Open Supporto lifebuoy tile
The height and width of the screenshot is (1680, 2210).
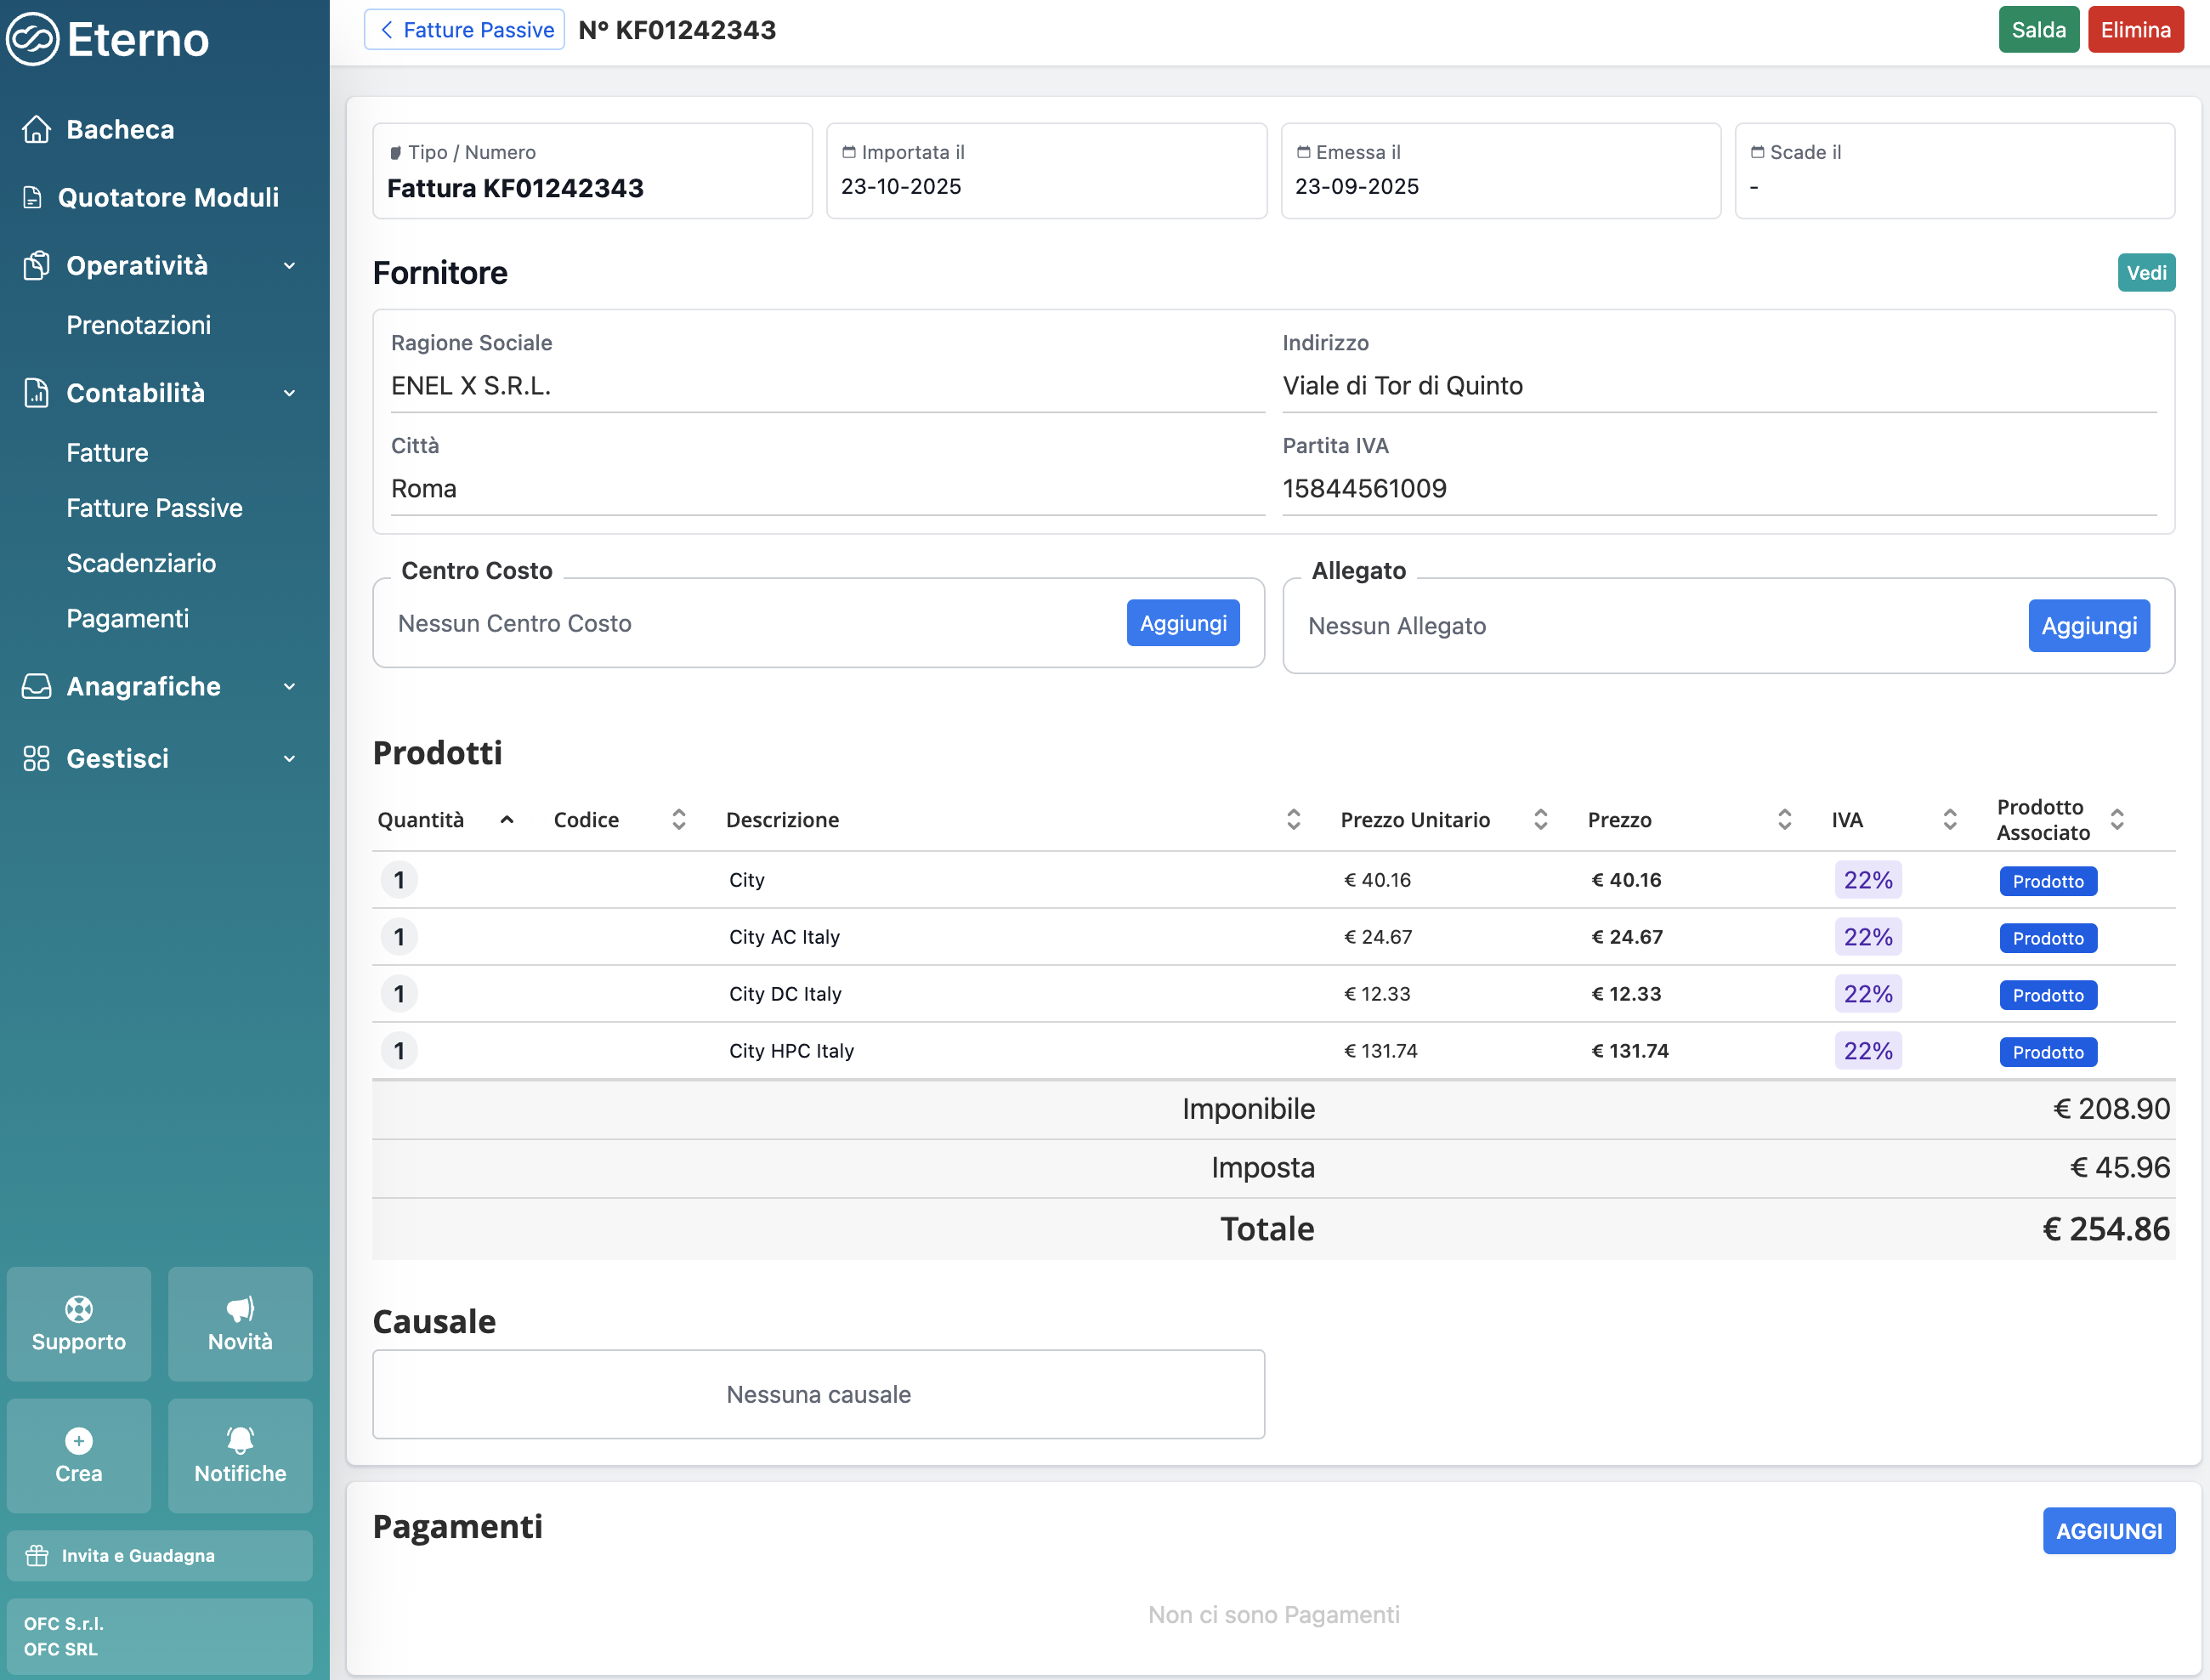(79, 1324)
